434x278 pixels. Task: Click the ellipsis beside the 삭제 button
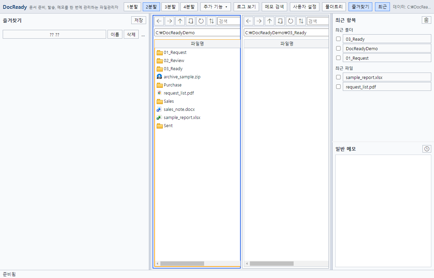click(143, 35)
